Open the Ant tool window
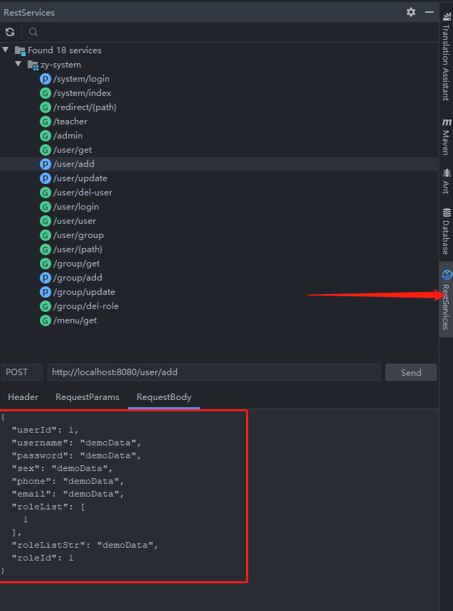 (446, 181)
